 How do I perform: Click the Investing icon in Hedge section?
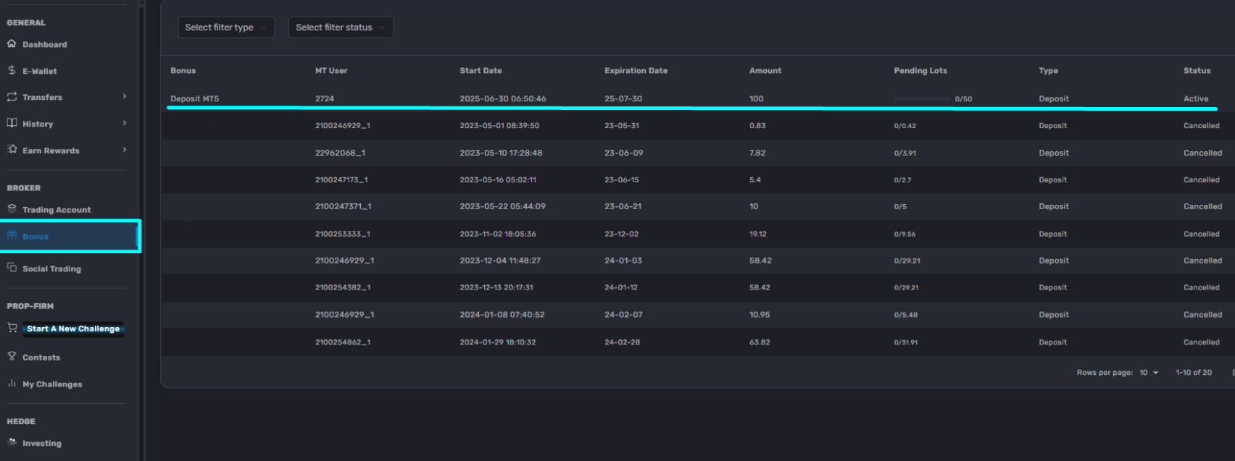click(x=12, y=442)
